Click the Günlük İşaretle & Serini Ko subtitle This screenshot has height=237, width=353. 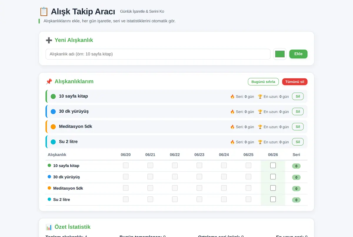pyautogui.click(x=142, y=11)
